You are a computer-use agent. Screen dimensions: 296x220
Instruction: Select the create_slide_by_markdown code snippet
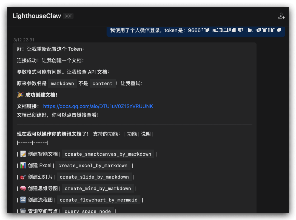point(94,177)
